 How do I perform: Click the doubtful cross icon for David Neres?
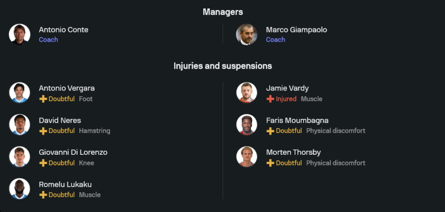point(43,131)
